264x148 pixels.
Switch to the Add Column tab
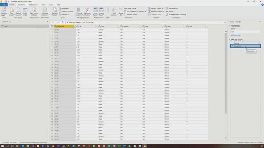[33, 5]
